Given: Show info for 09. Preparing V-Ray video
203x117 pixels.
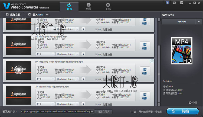Looking at the screenshot, I should coord(83,79).
